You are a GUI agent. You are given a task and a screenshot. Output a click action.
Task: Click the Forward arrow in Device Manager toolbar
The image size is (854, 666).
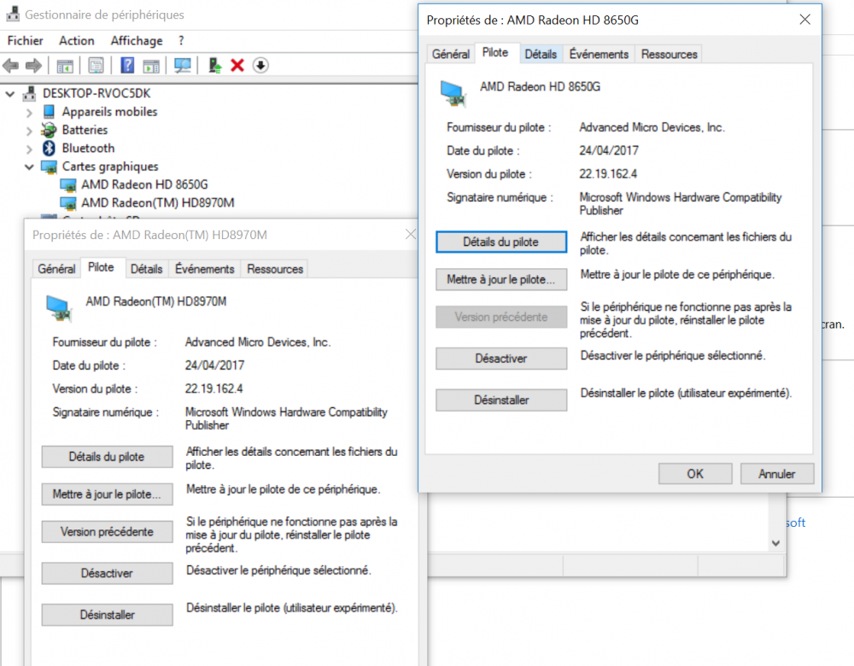(x=34, y=66)
